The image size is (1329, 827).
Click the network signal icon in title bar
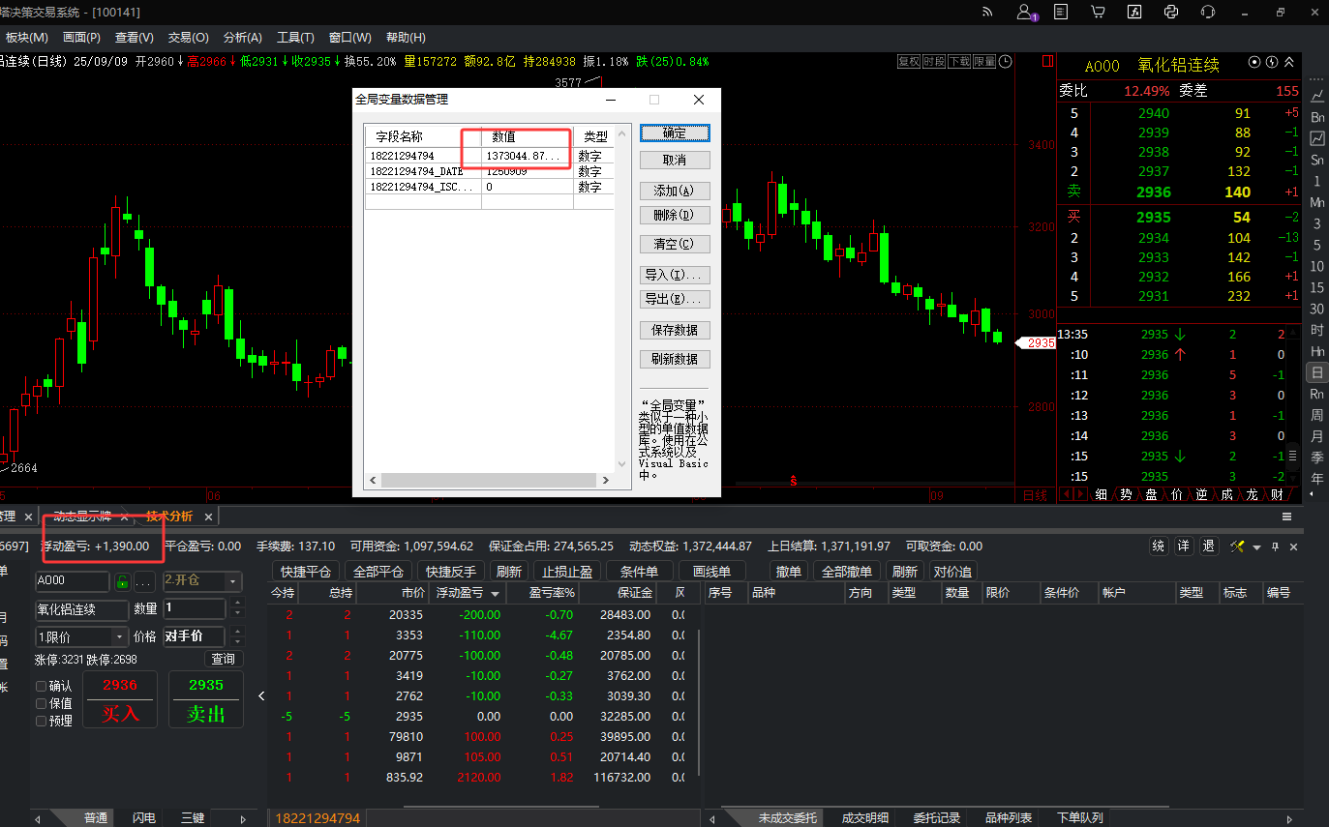click(988, 13)
